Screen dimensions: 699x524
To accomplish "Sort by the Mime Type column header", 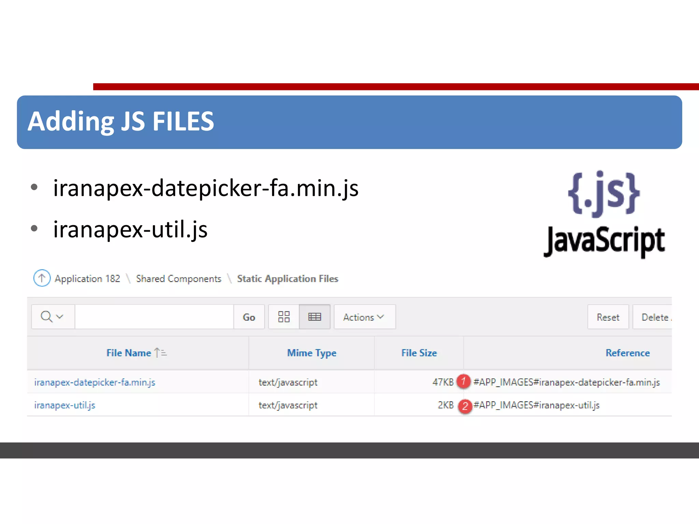I will [x=311, y=353].
